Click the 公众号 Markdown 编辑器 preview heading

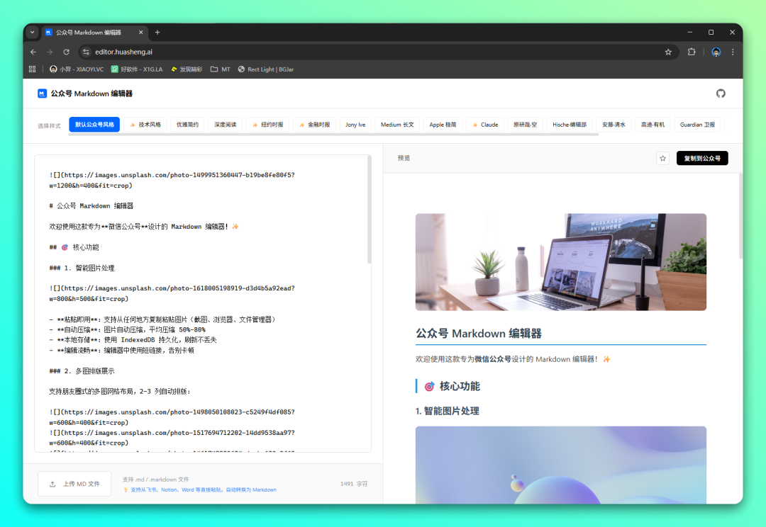pyautogui.click(x=478, y=334)
